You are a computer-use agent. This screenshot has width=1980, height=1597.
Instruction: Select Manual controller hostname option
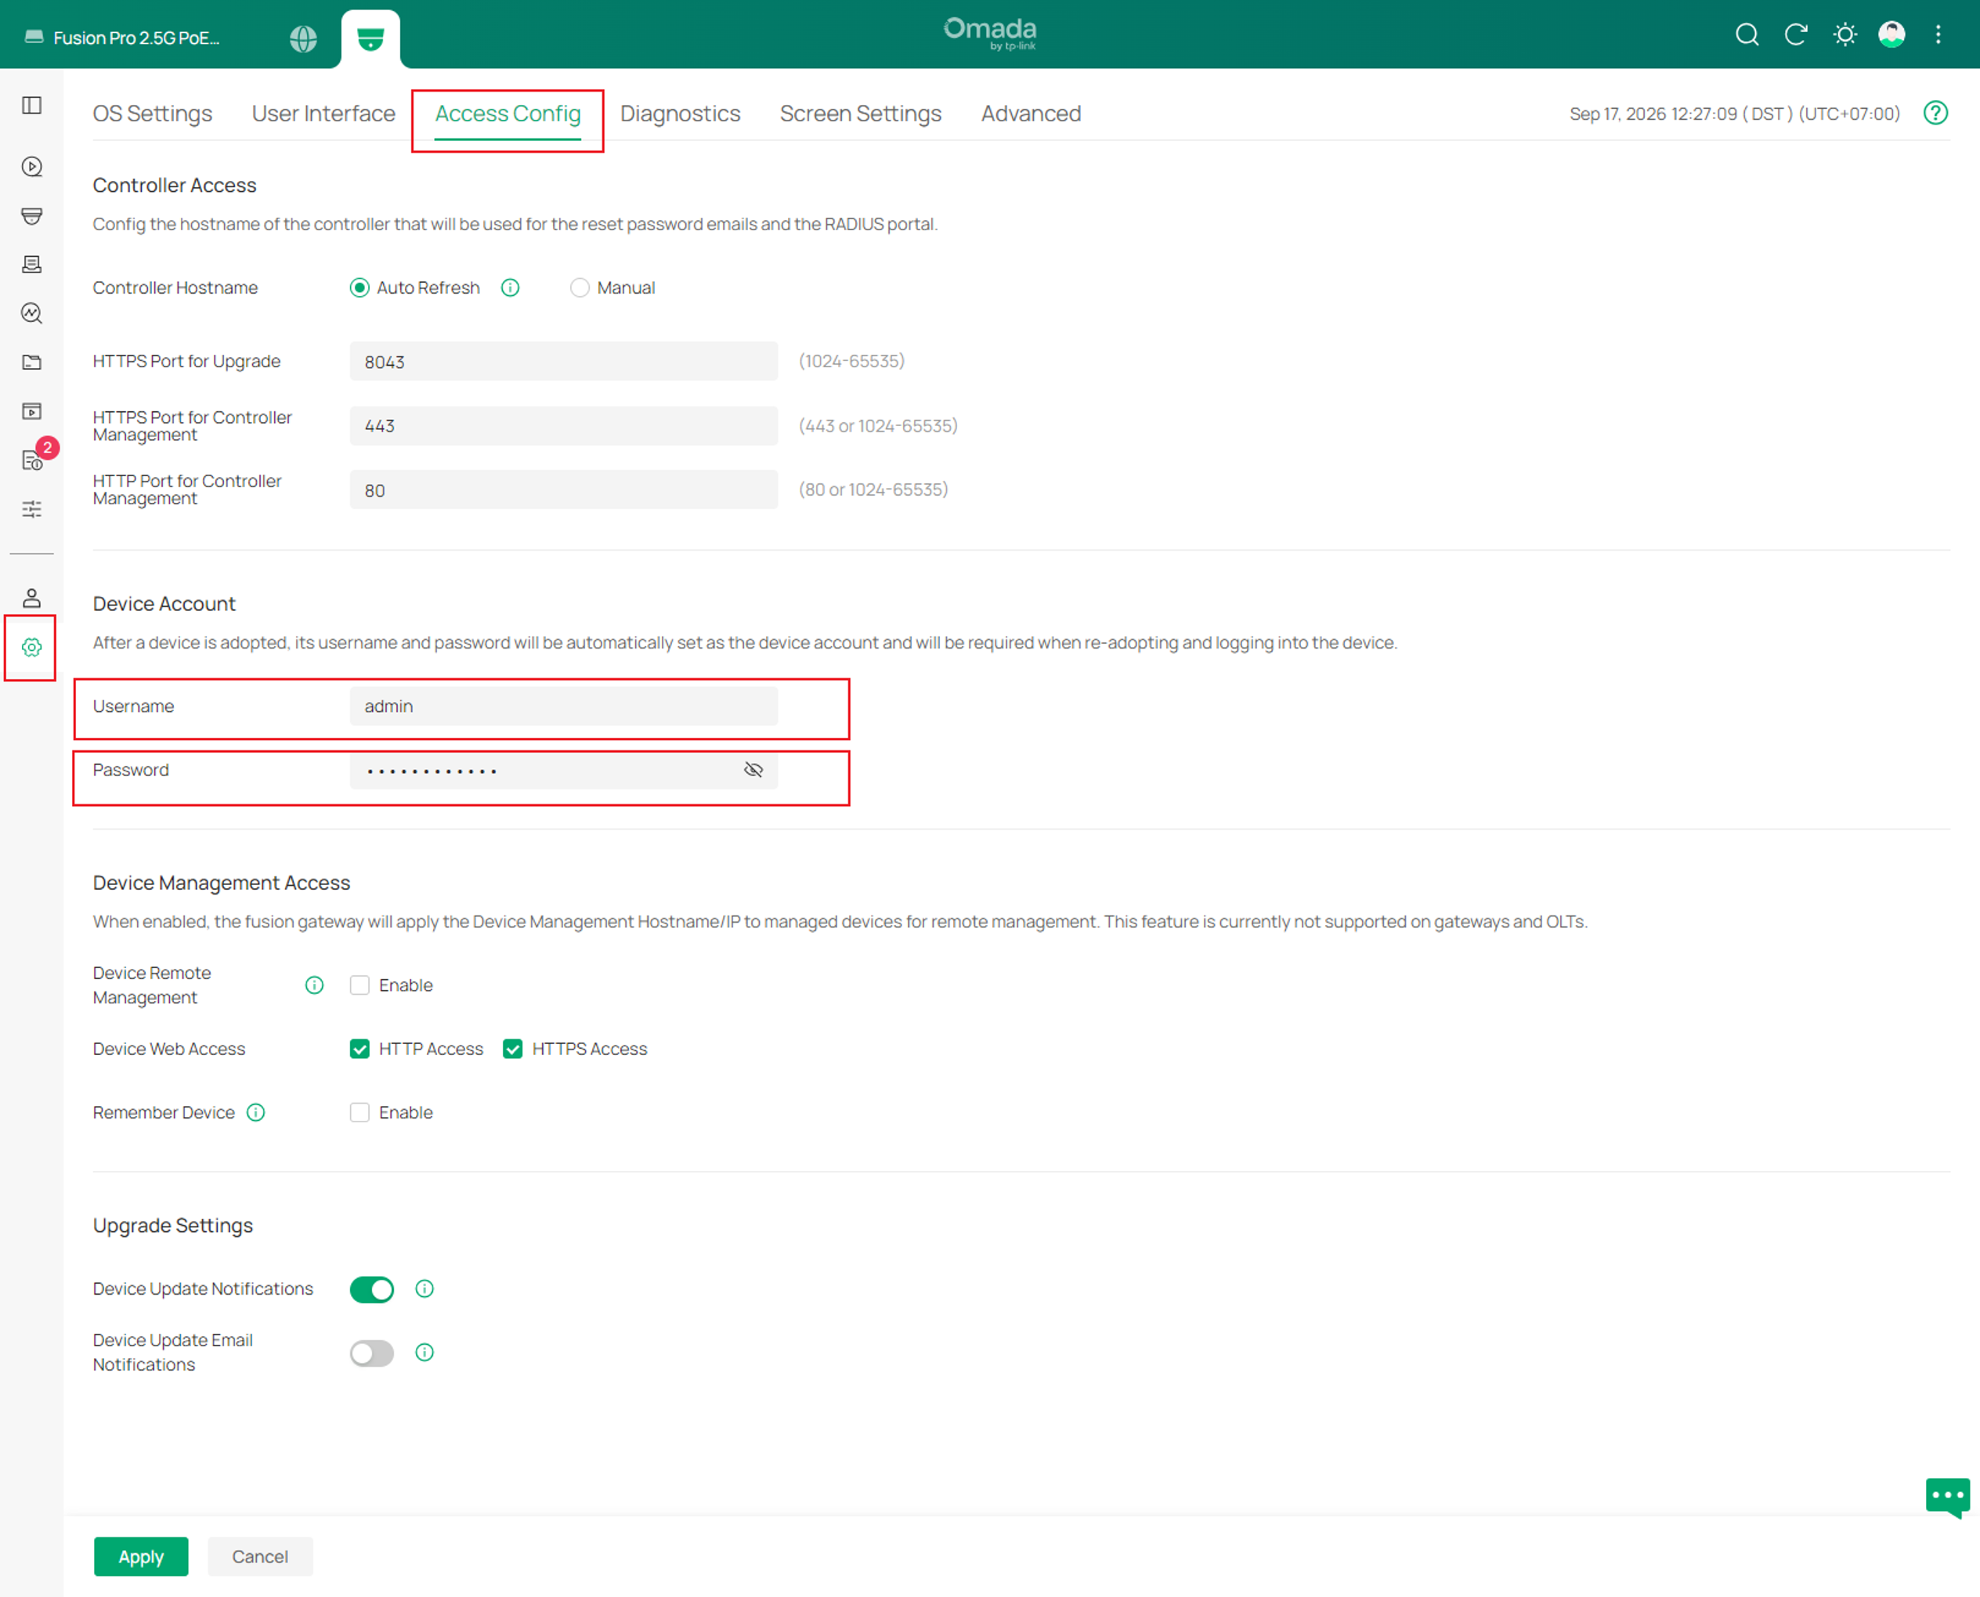point(580,288)
